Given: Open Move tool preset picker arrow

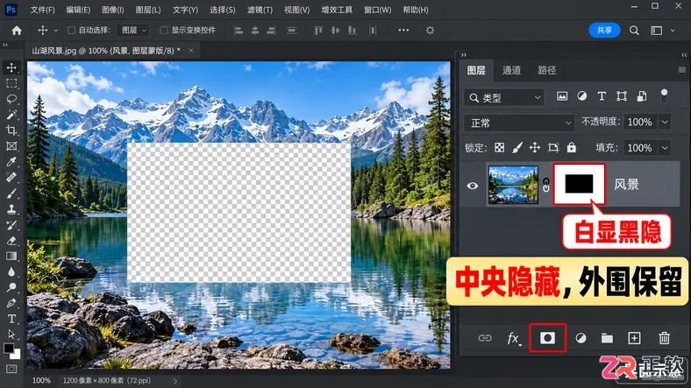Looking at the screenshot, I should [x=56, y=31].
